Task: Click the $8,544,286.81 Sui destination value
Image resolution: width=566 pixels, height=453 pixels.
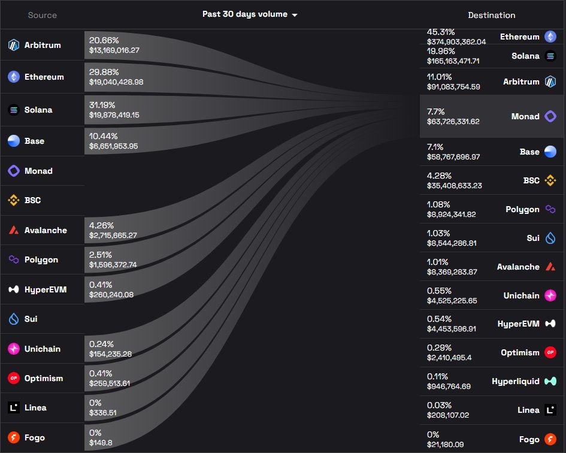Action: pos(452,243)
